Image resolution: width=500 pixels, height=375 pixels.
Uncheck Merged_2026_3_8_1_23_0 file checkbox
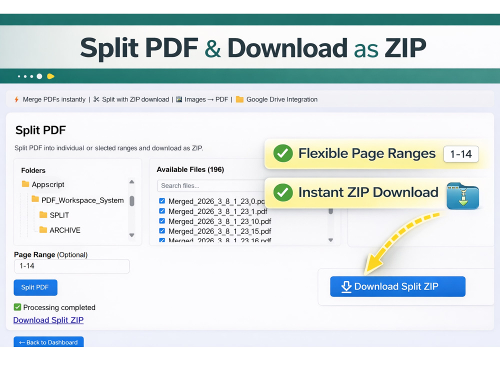point(162,201)
